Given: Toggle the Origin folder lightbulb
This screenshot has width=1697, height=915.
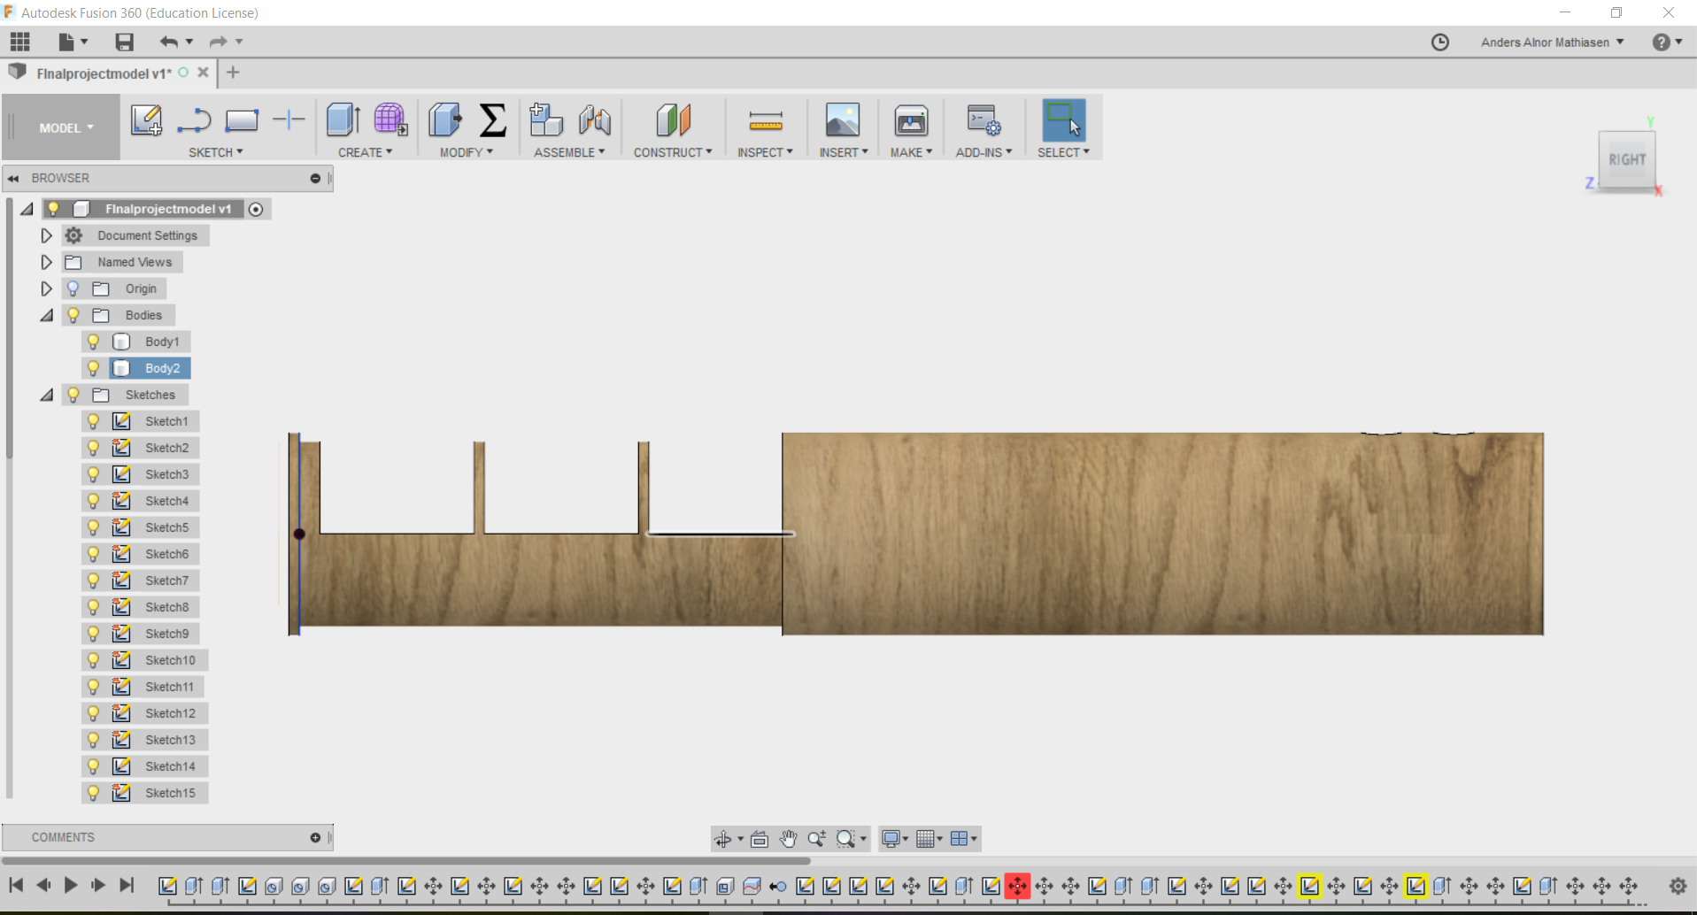Looking at the screenshot, I should point(73,288).
